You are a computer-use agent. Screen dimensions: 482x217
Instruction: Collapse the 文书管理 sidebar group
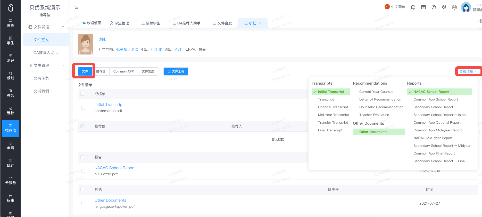(63, 65)
